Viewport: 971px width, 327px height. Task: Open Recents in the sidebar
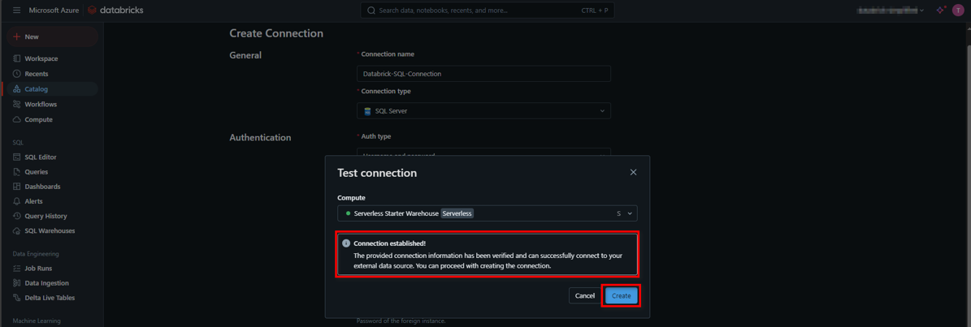coord(36,74)
